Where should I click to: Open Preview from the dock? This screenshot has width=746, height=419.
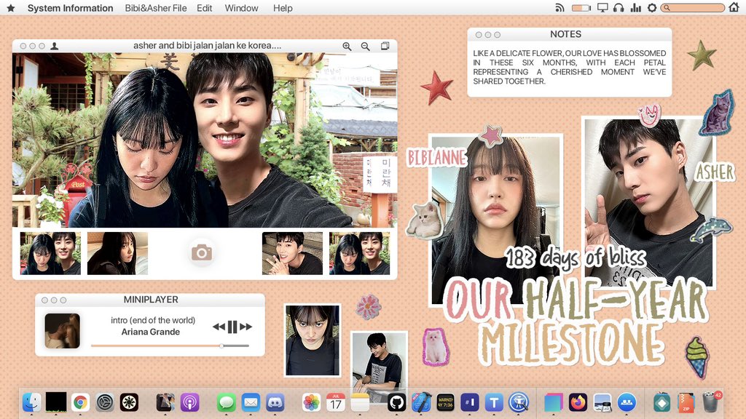[602, 402]
